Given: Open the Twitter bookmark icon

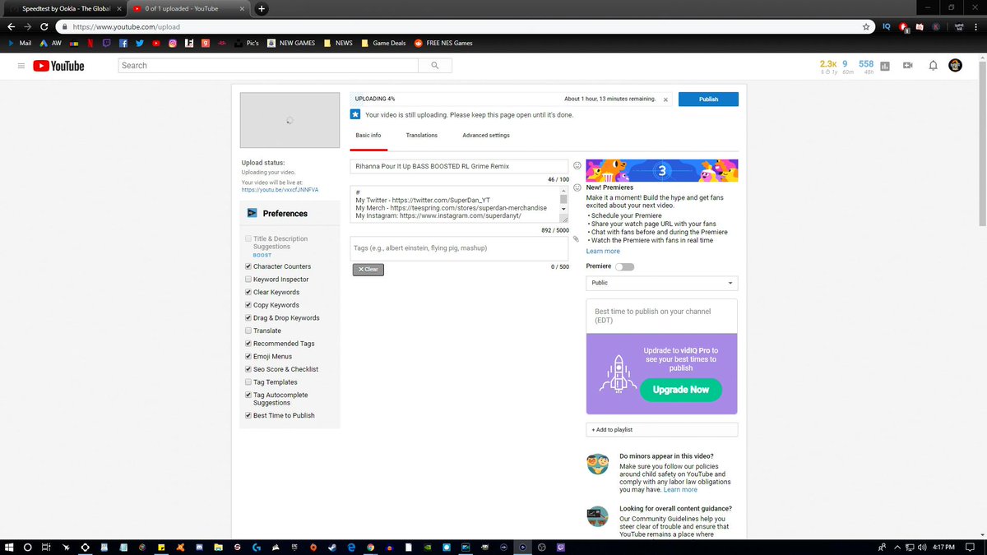Looking at the screenshot, I should 140,43.
